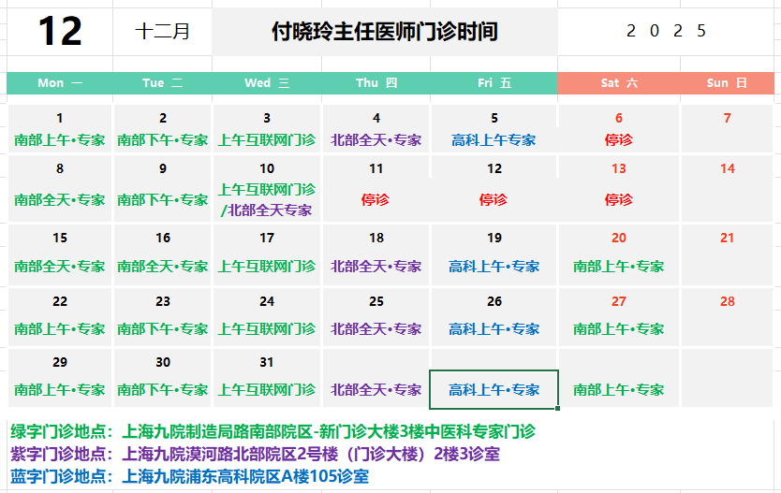Select the Sun 日 header cell
The width and height of the screenshot is (781, 493).
(x=727, y=83)
